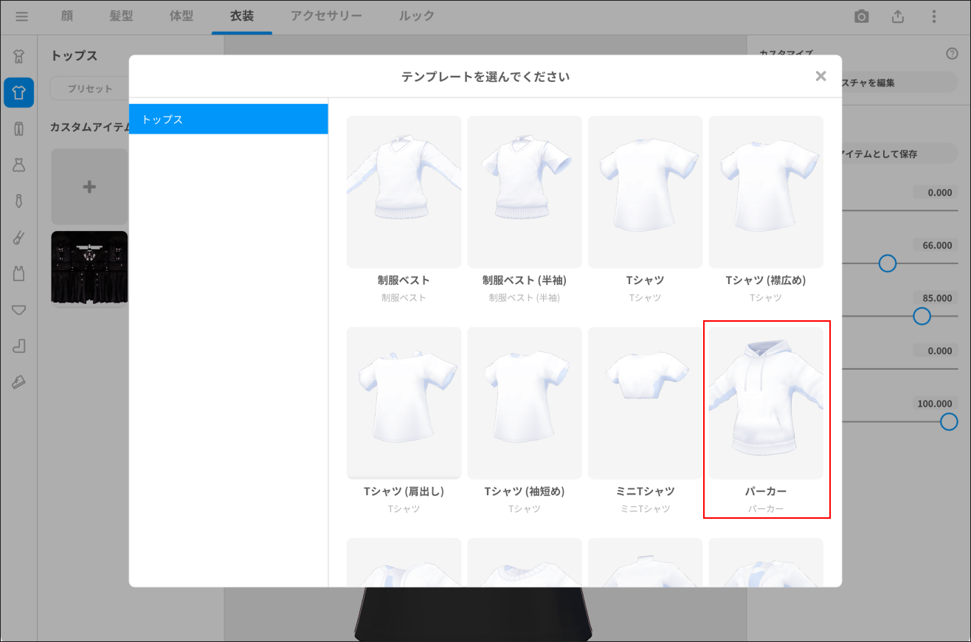Click the first 0.000 value field

pos(936,192)
